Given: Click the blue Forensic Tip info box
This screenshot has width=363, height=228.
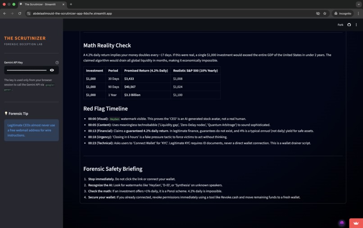Looking at the screenshot, I should click(31, 130).
